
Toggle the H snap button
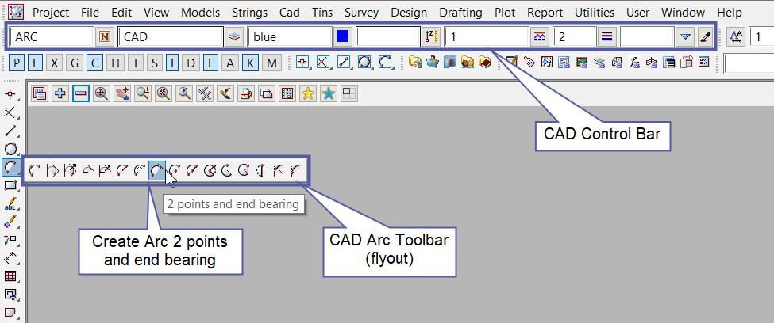pos(115,63)
